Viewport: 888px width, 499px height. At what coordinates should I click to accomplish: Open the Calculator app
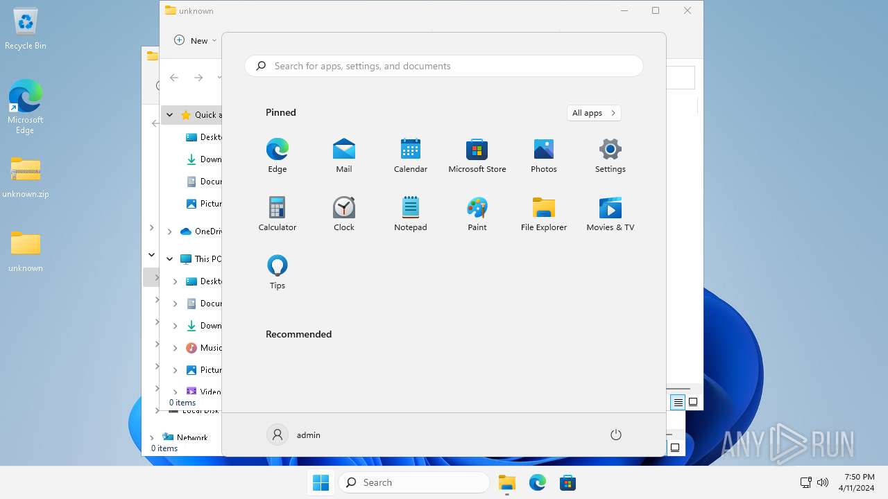[277, 213]
